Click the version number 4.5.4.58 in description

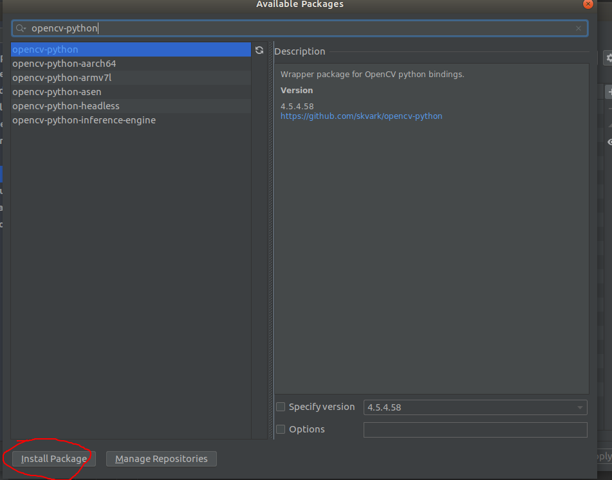point(297,107)
